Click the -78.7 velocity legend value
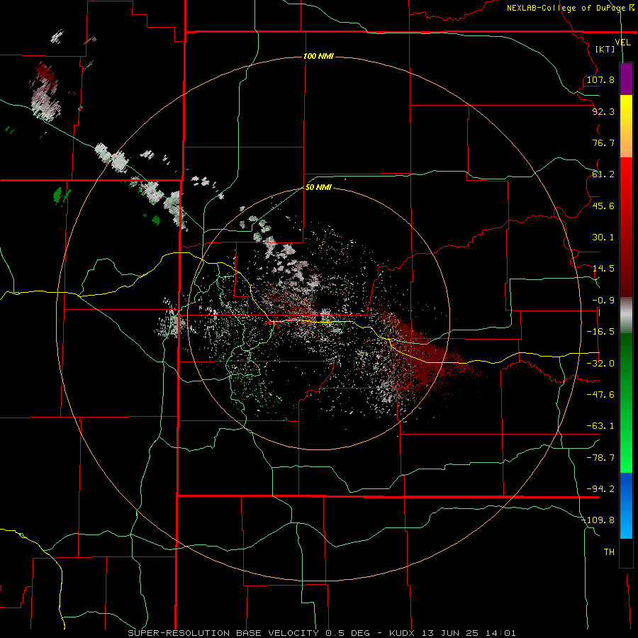The height and width of the screenshot is (638, 638). [600, 458]
